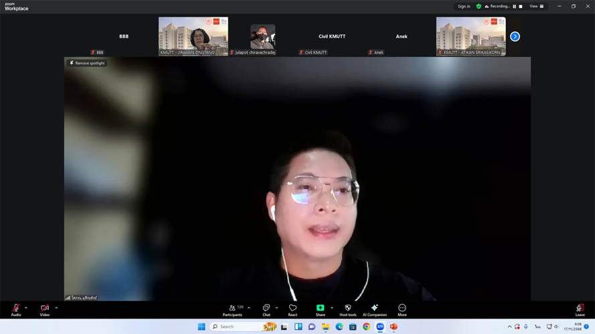Viewport: 595px width, 334px height.
Task: Click Sign in at the top
Action: pos(464,7)
